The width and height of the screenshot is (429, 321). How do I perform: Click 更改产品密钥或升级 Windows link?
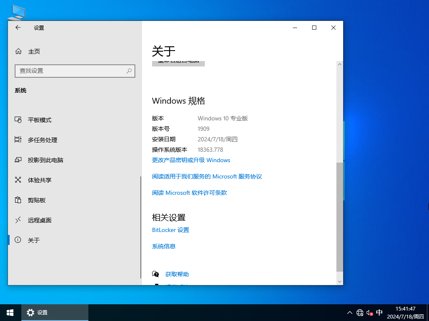[x=191, y=160]
